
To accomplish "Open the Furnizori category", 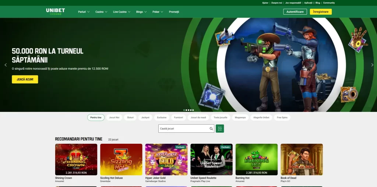I will point(179,118).
